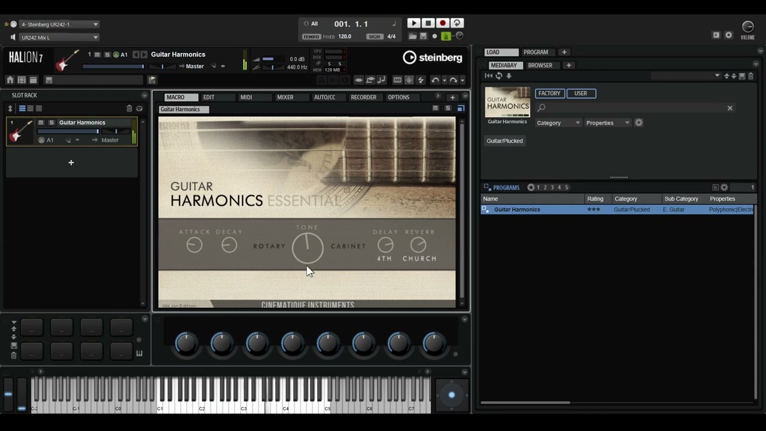Switch to the MIXER tab
Image resolution: width=766 pixels, height=431 pixels.
click(x=285, y=97)
